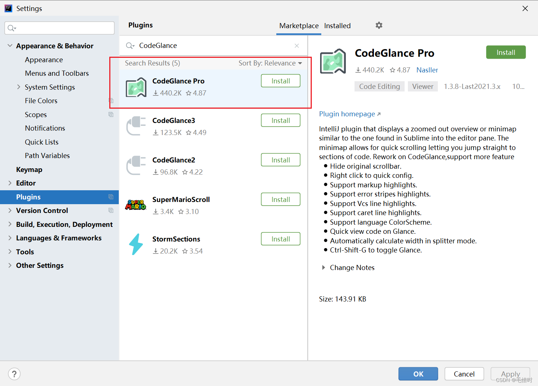This screenshot has width=538, height=386.
Task: Expand the System Settings node
Action: pyautogui.click(x=19, y=87)
